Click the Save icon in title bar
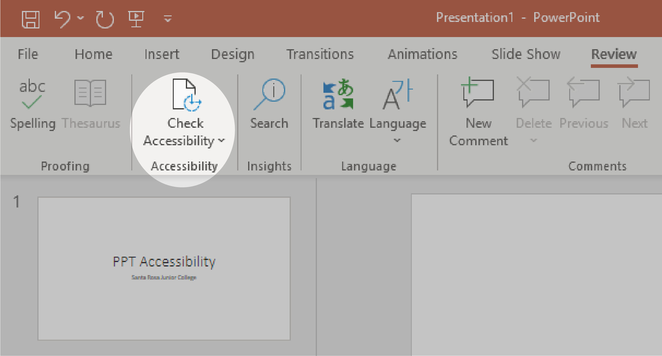The height and width of the screenshot is (356, 662). (x=31, y=20)
